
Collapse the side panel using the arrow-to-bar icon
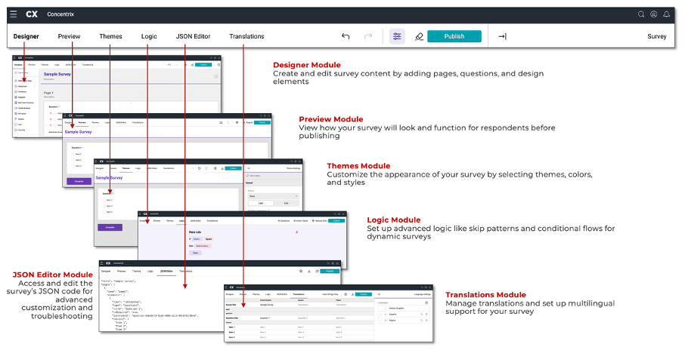502,36
